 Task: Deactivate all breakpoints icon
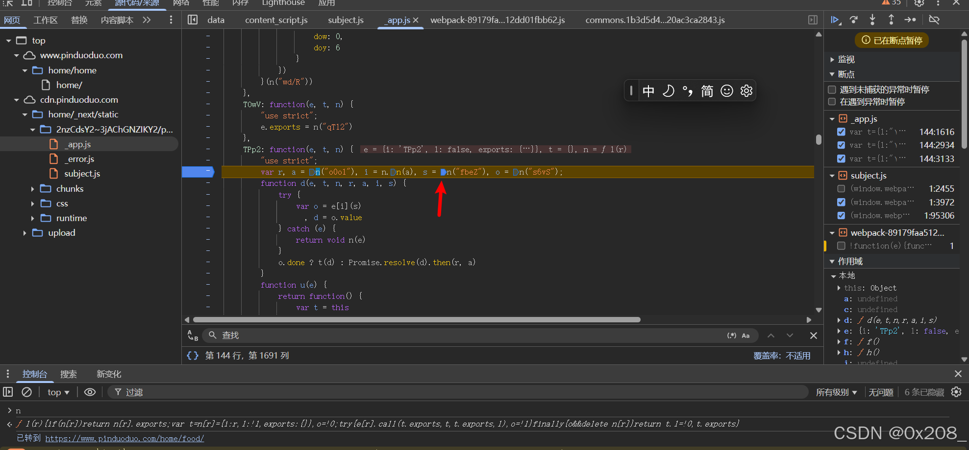[934, 20]
